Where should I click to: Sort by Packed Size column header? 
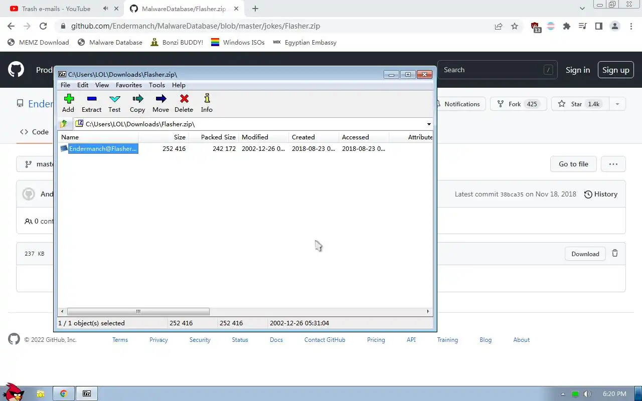coord(214,137)
